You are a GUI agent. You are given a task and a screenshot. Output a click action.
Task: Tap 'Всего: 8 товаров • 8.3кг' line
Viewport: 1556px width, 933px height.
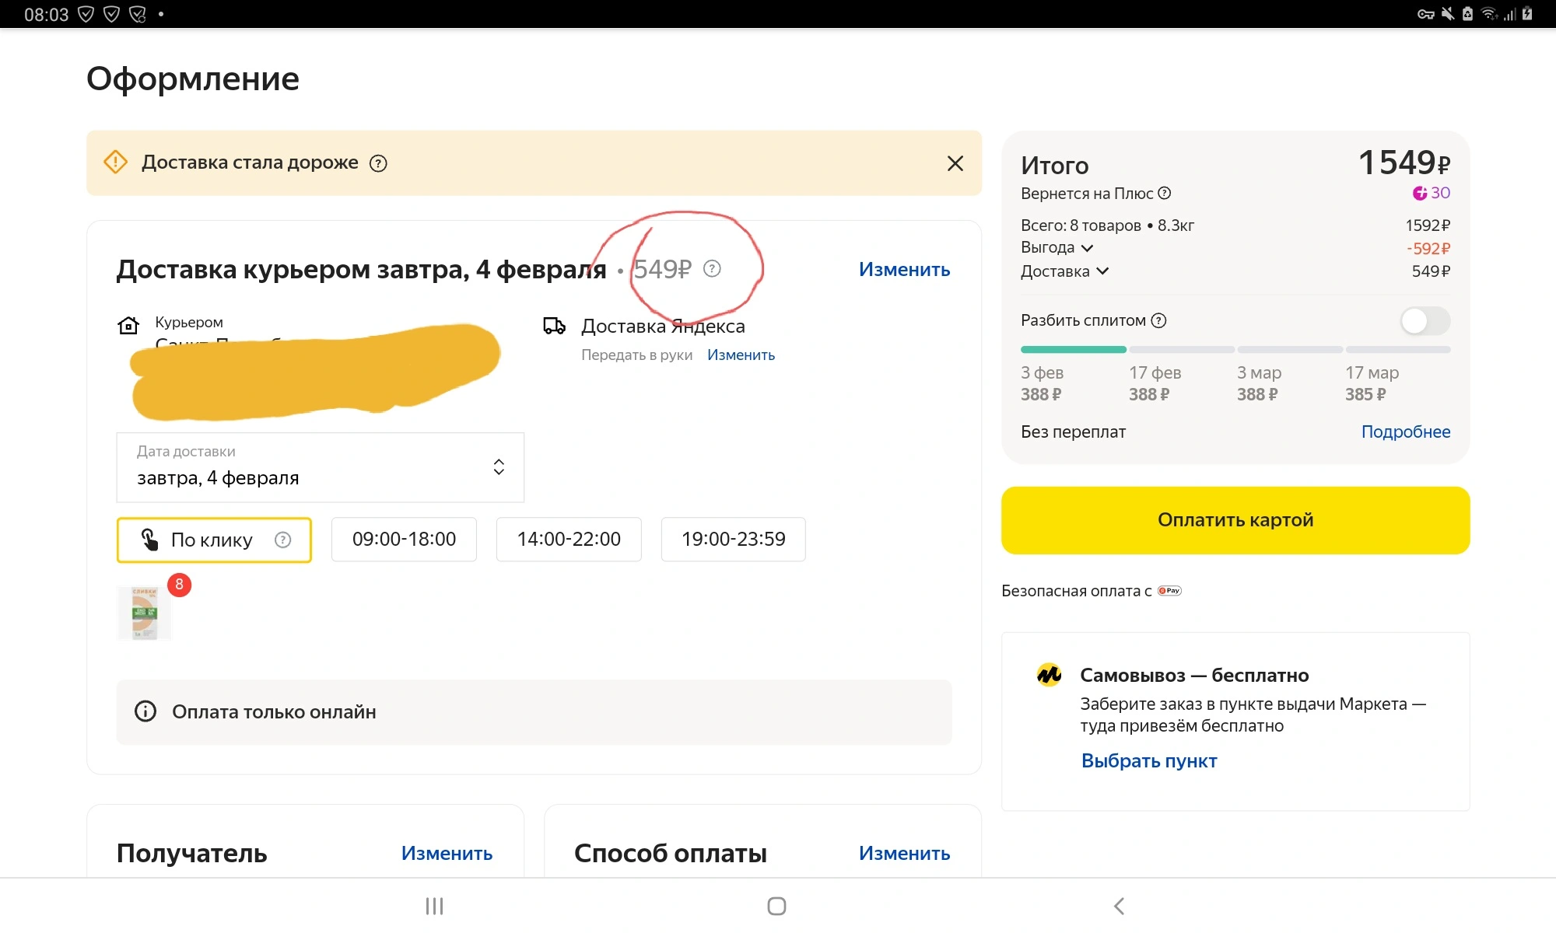tap(1107, 225)
